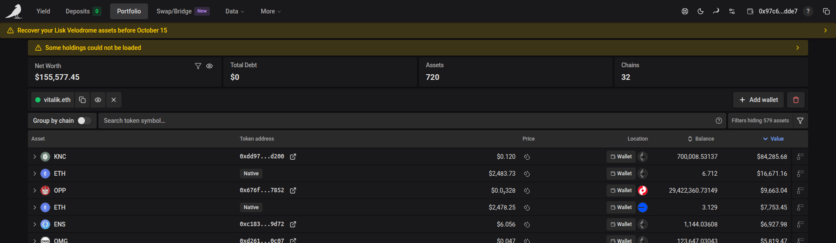Switch theme with the moon icon
The width and height of the screenshot is (836, 243).
click(x=701, y=11)
